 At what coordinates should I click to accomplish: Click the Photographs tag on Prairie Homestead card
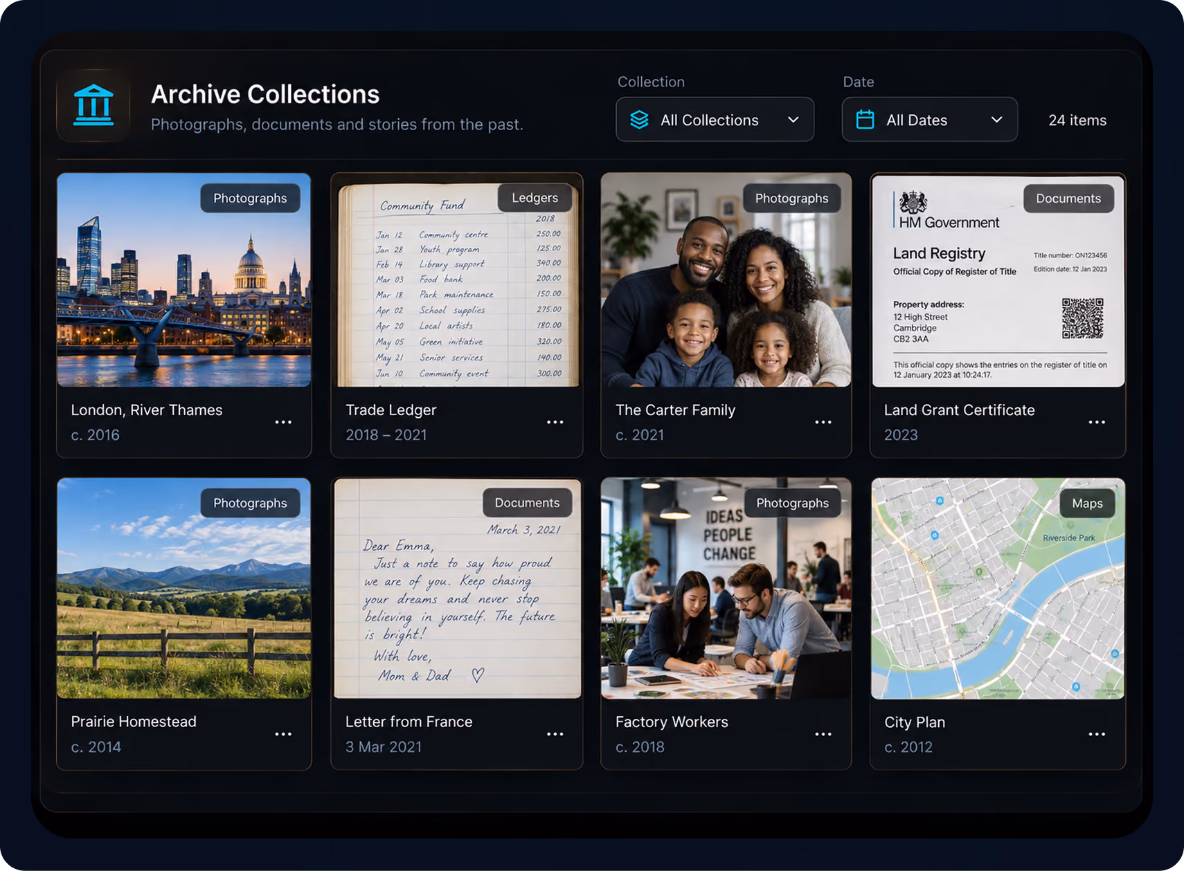coord(250,503)
